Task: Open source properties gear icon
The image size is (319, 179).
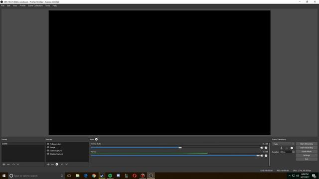Action: (x=57, y=164)
